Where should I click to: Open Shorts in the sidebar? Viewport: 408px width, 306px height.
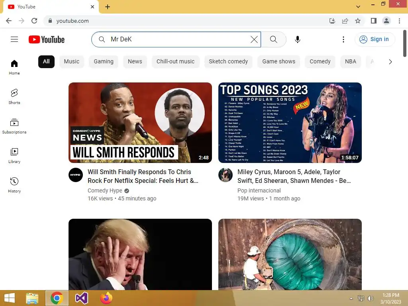pos(14,96)
